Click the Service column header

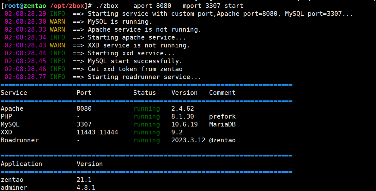pos(14,93)
